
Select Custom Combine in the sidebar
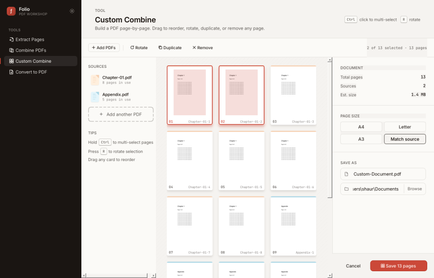point(40,61)
